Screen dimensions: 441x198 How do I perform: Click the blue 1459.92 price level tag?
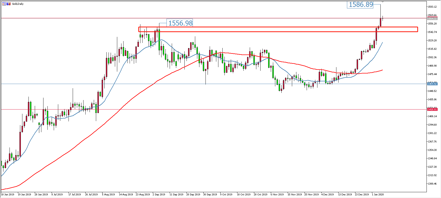click(432, 84)
